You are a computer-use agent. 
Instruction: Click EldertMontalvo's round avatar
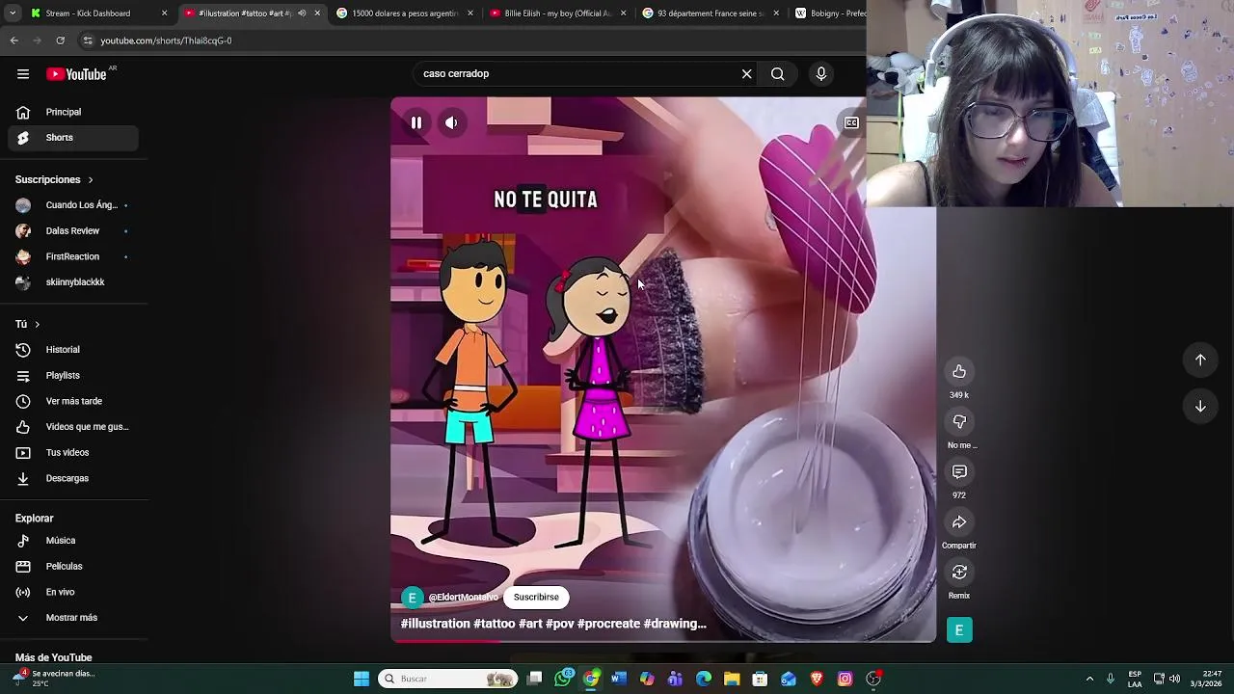(413, 598)
